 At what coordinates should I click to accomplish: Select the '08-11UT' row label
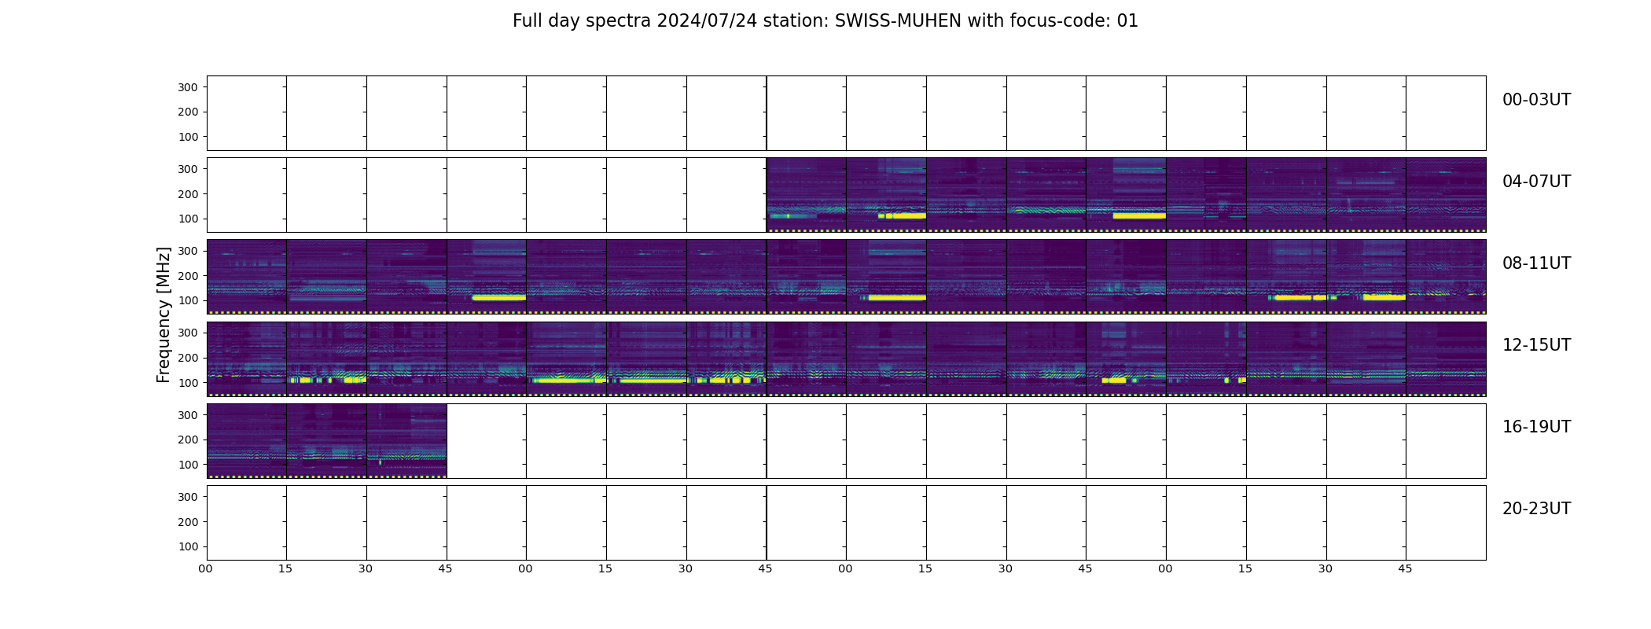pyautogui.click(x=1536, y=263)
